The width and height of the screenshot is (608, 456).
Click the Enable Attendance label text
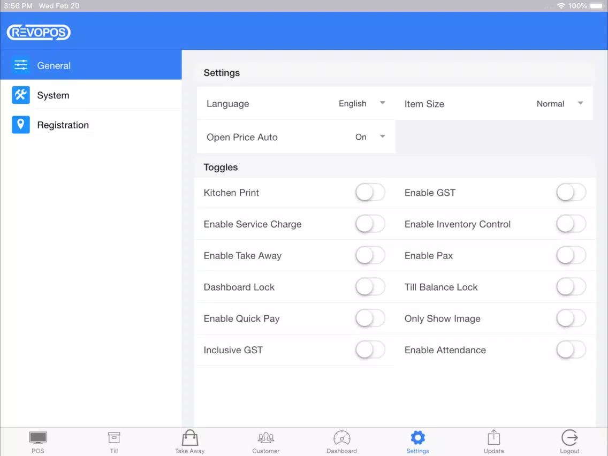[445, 350]
